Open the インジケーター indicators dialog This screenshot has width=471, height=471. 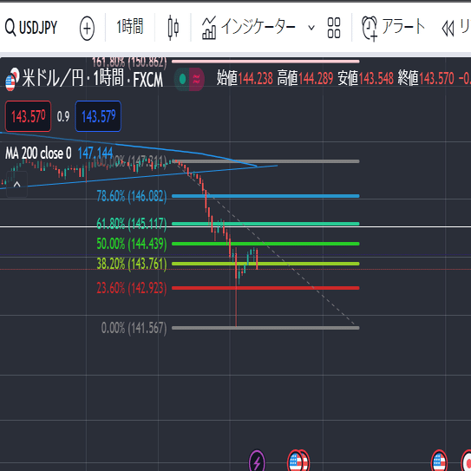(249, 28)
